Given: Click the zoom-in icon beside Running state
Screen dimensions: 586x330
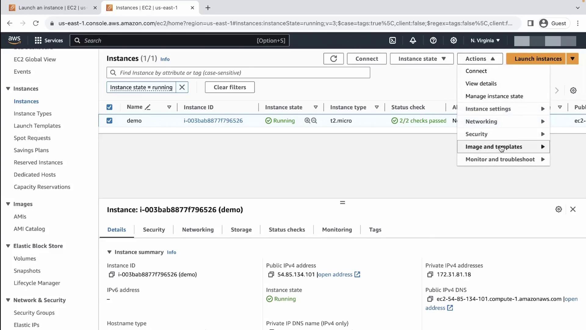Looking at the screenshot, I should tap(307, 121).
